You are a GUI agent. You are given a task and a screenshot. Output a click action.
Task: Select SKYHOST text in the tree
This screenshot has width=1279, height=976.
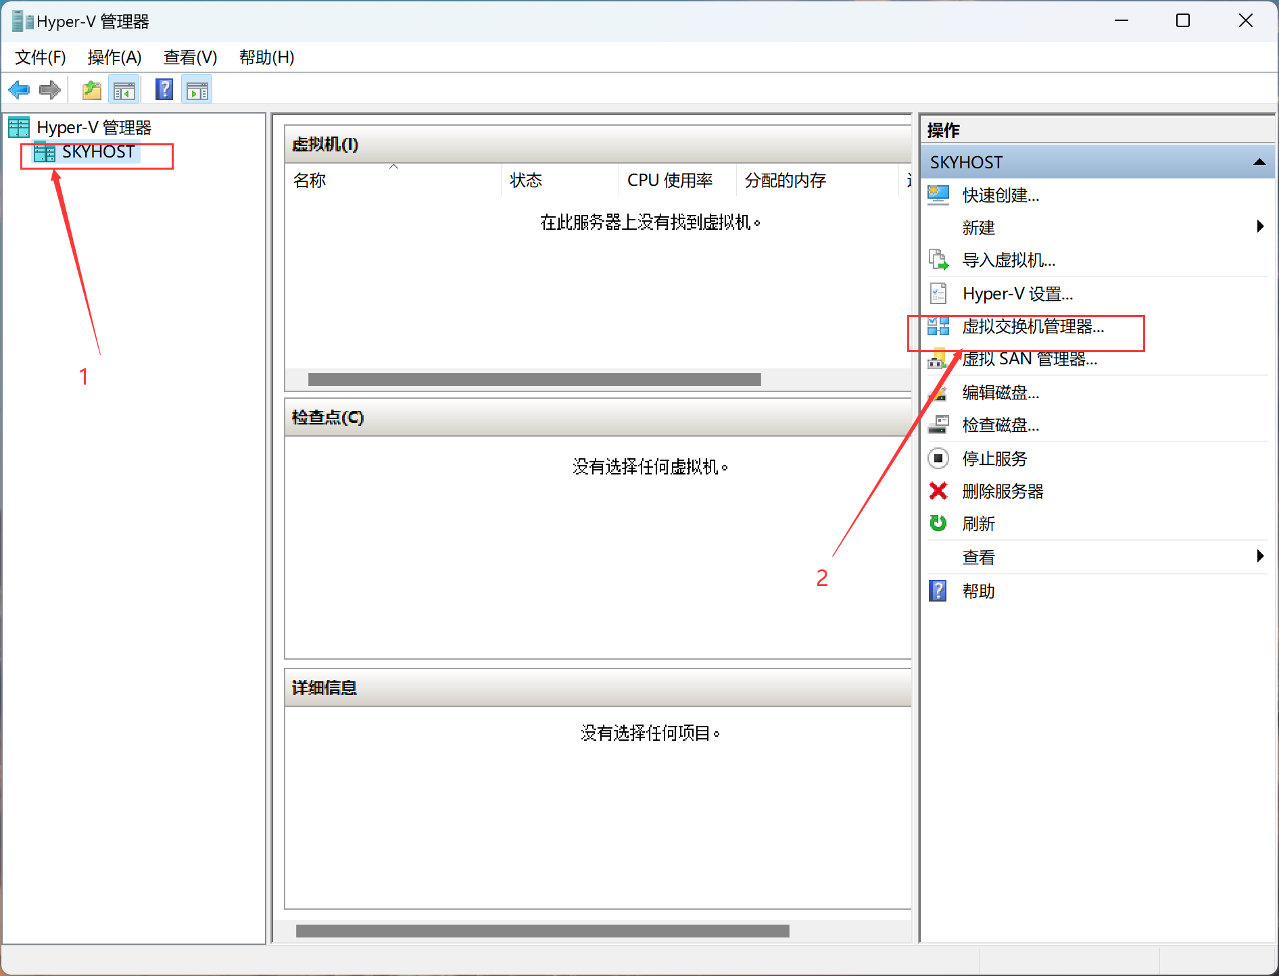(99, 152)
